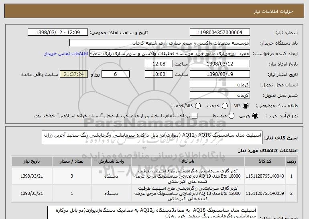Click quantity 3 in row 1
309x219 pixels.
(72, 176)
